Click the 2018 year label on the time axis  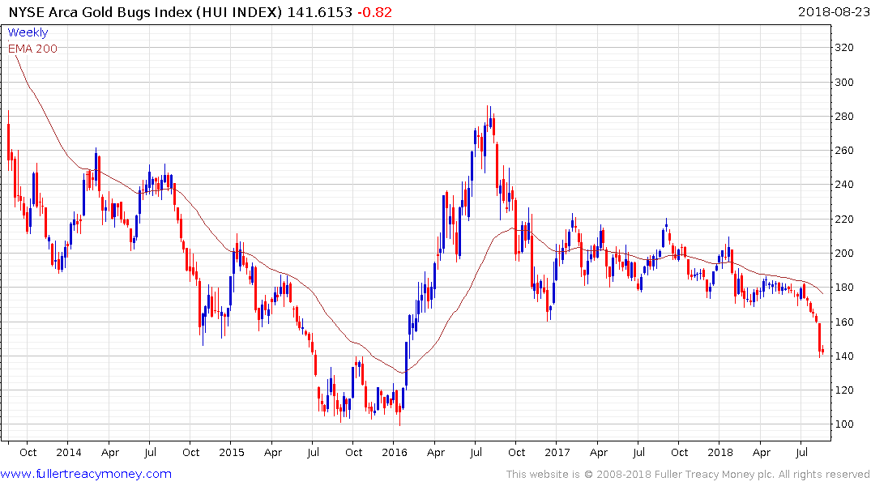pos(720,452)
